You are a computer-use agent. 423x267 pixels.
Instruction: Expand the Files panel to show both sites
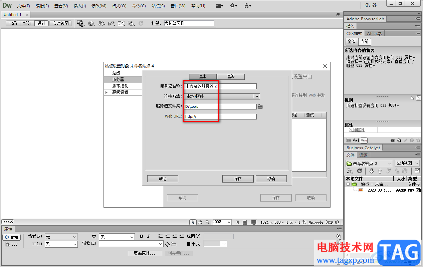point(417,171)
